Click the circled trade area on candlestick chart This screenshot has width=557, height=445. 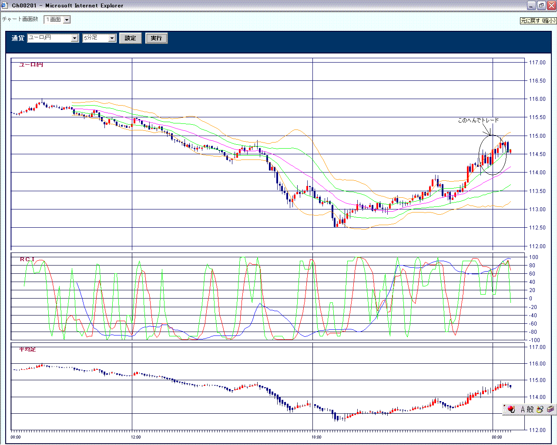pos(493,155)
